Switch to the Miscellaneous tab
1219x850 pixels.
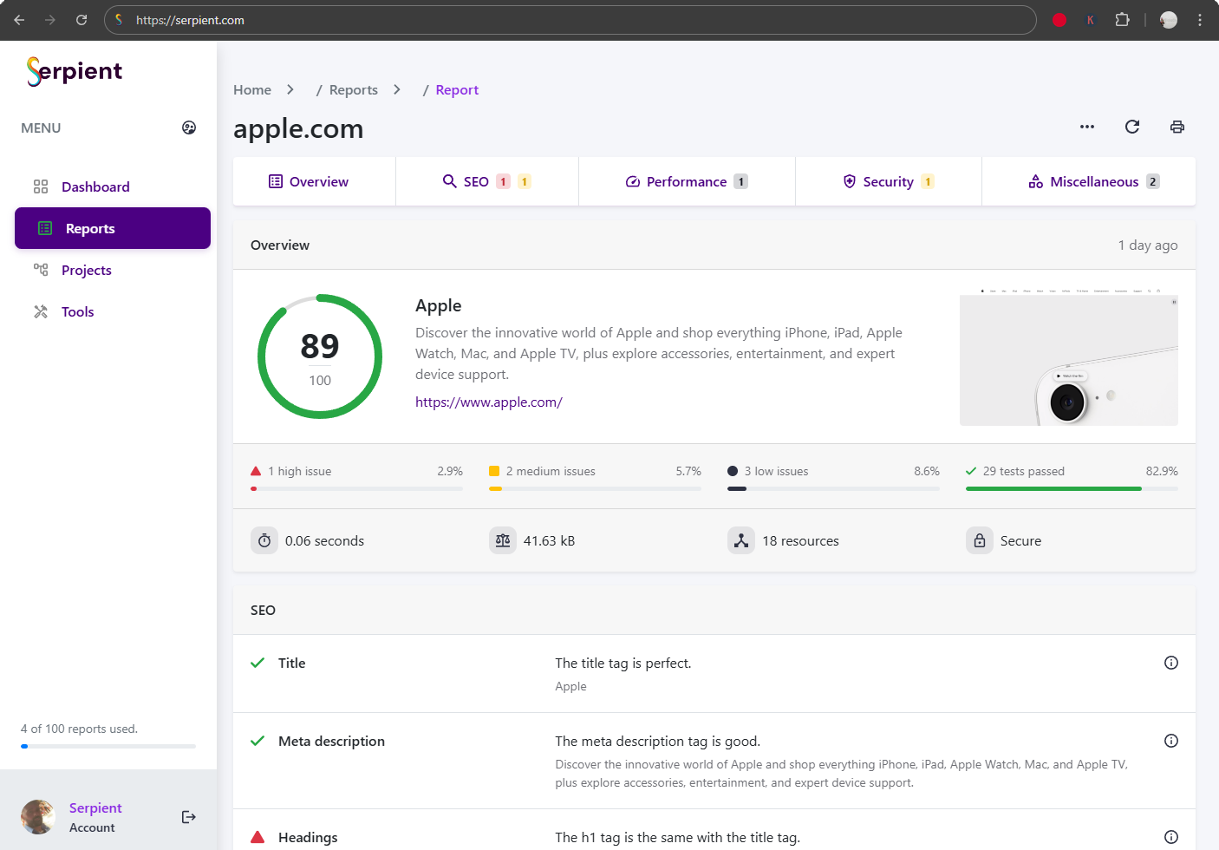(1089, 181)
